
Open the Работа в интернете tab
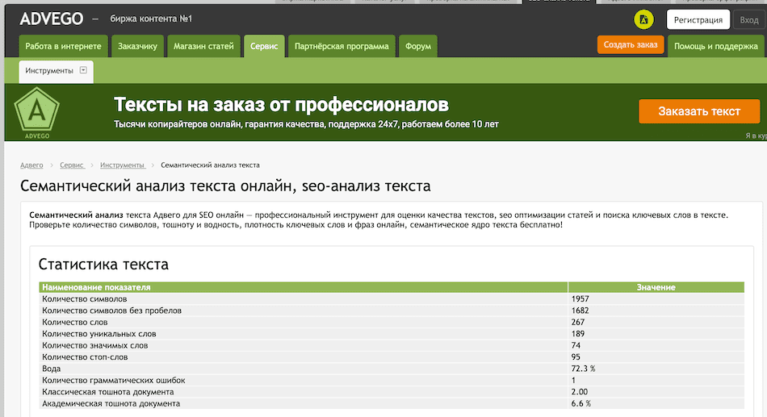coord(63,46)
